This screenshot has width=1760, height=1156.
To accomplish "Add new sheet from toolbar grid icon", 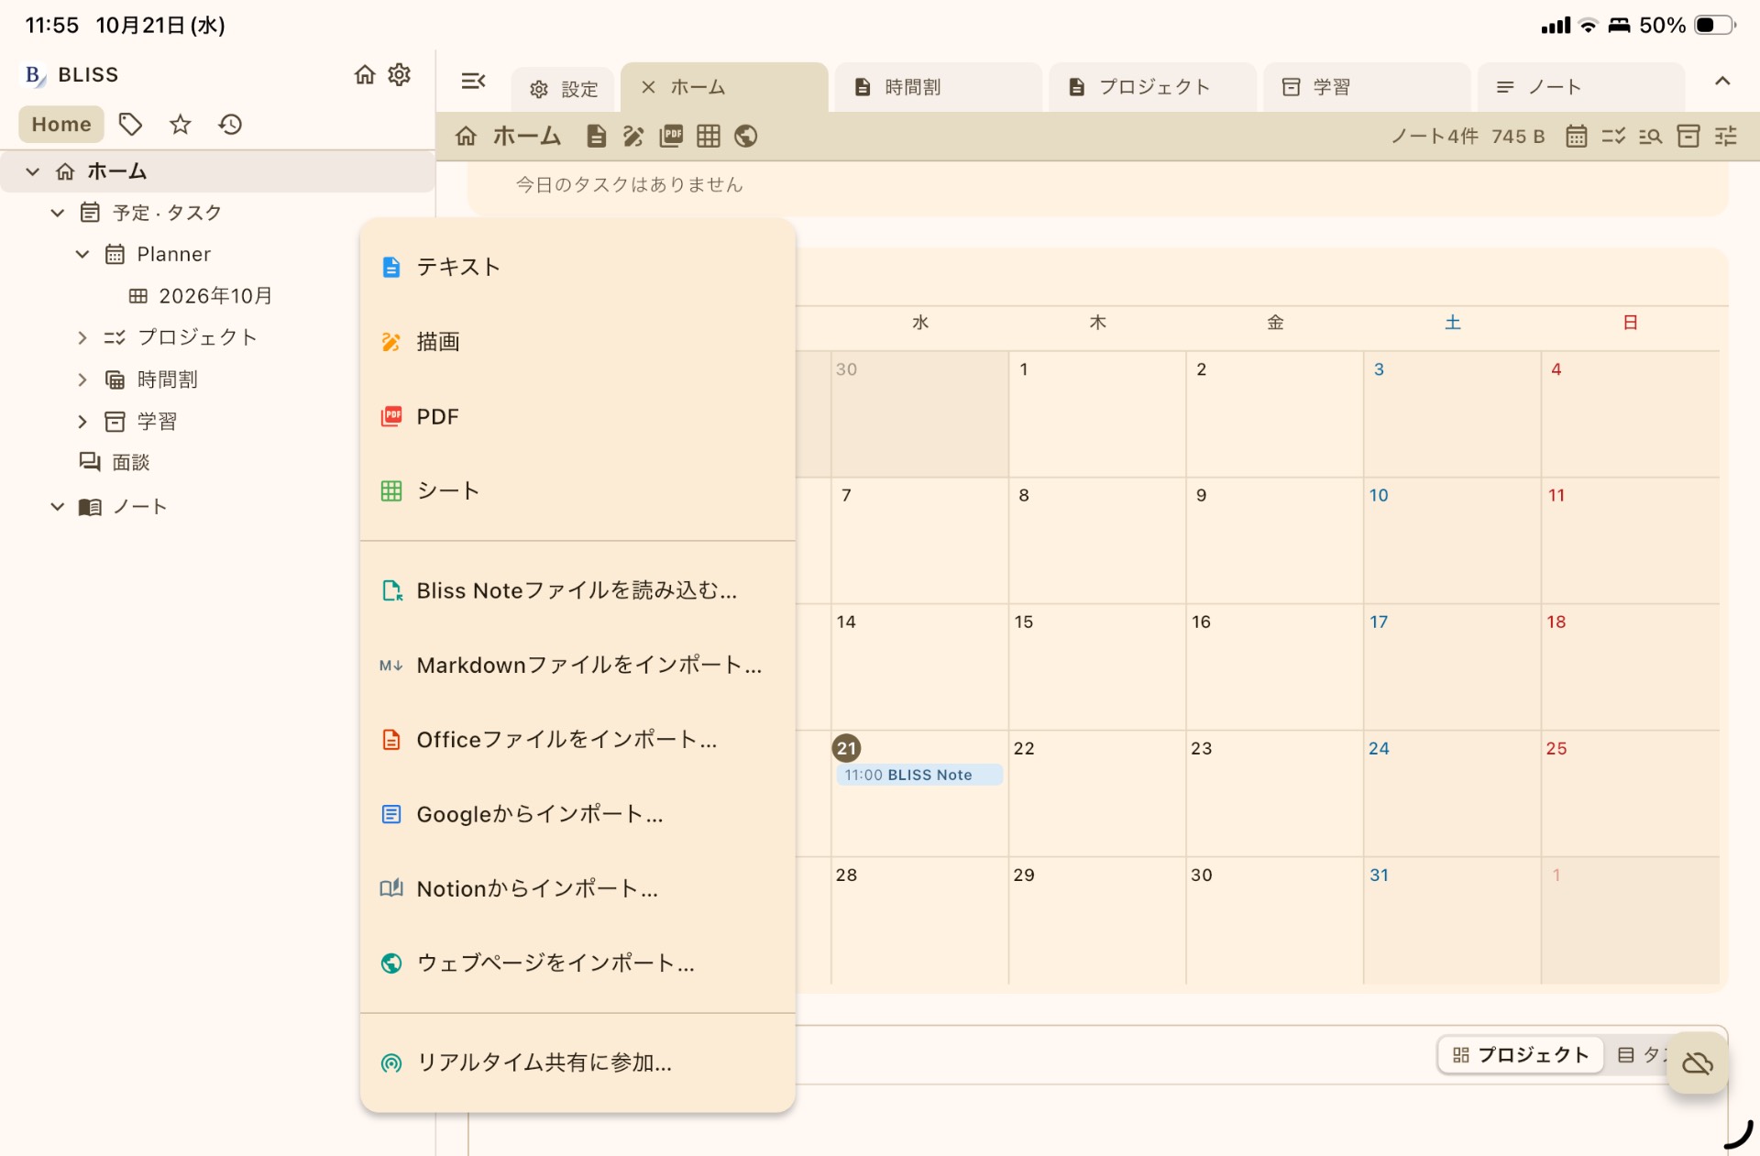I will tap(709, 136).
